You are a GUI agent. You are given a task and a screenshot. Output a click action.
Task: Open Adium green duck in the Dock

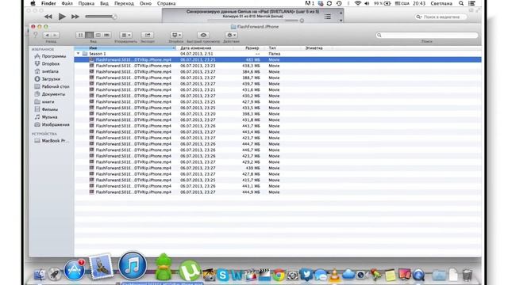[164, 267]
